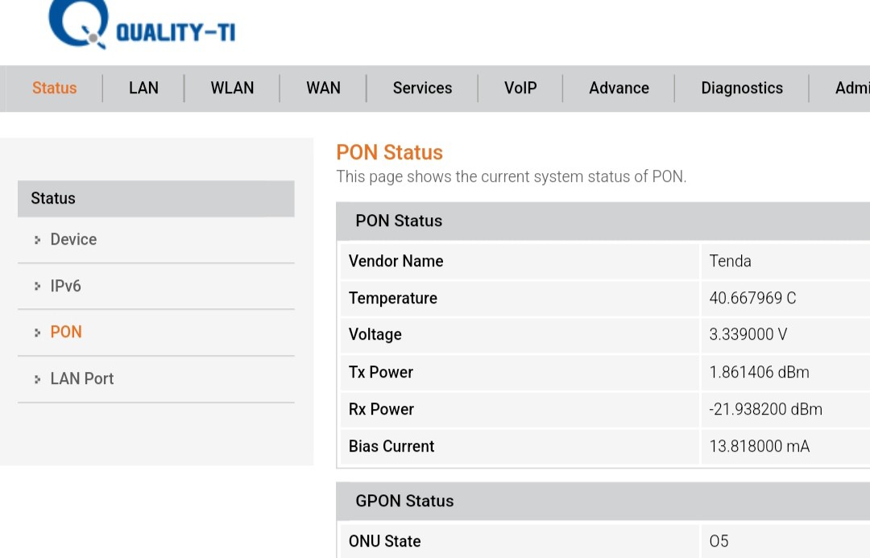Switch to the Advance tab
This screenshot has height=558, width=870.
coord(619,89)
